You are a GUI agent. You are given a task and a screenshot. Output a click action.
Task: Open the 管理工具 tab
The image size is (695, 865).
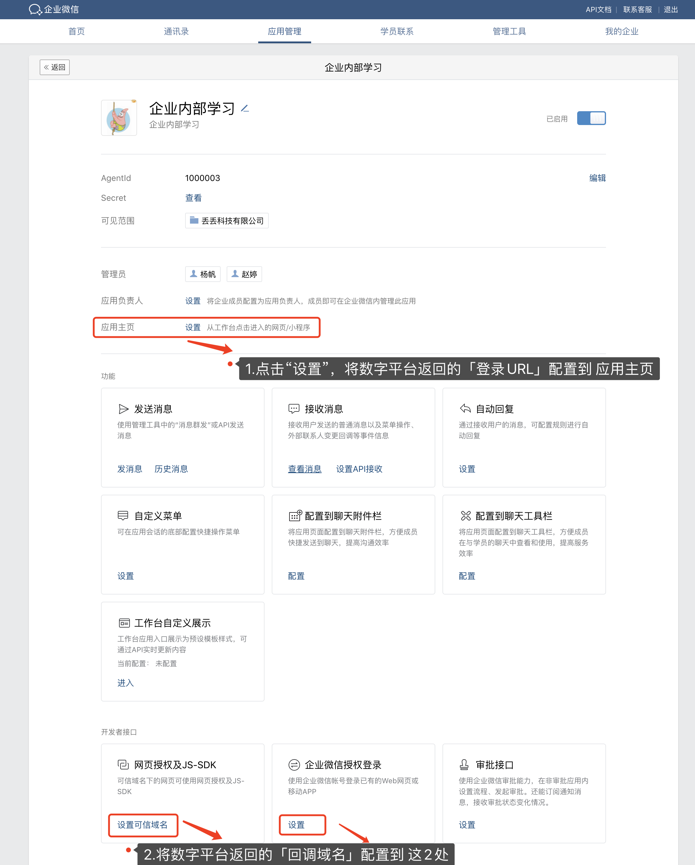[509, 31]
